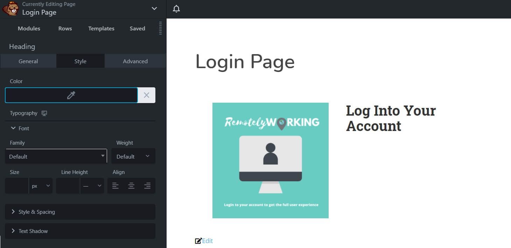
Task: Switch to the General tab
Action: 28,61
